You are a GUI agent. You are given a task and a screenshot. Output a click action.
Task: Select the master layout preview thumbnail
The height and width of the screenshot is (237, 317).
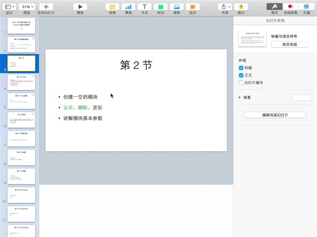pos(253,38)
